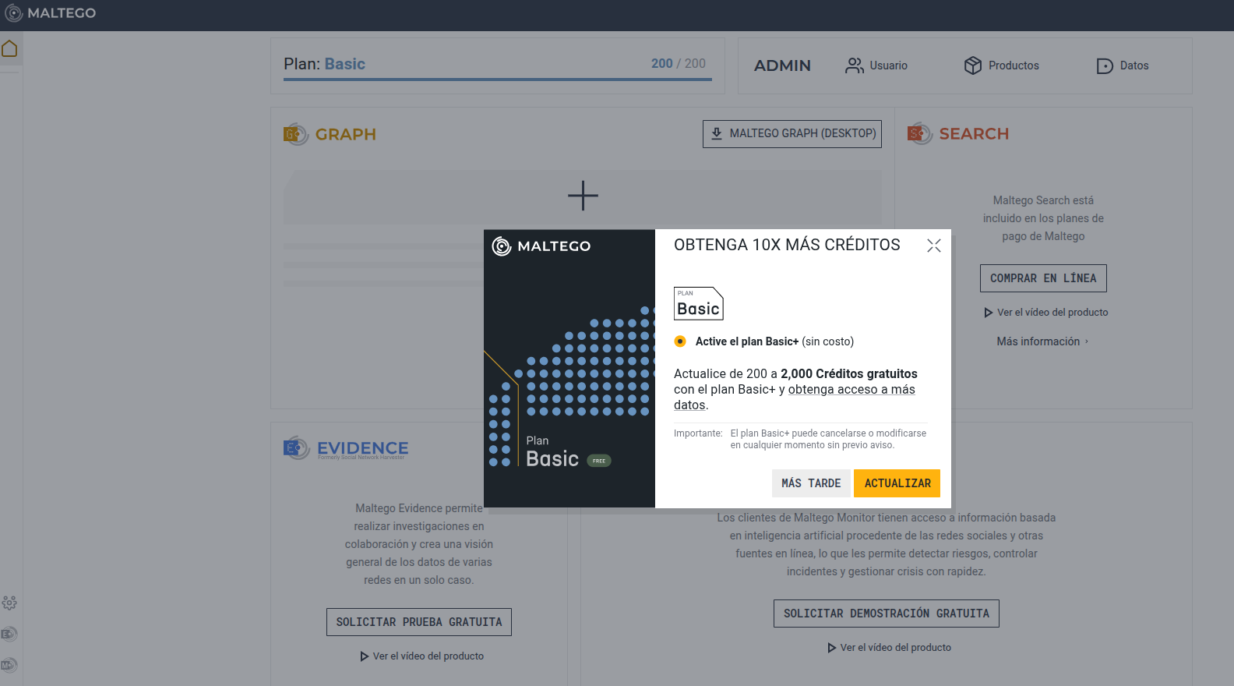The width and height of the screenshot is (1234, 686).
Task: Download Maltego Graph (Desktop)
Action: (x=792, y=134)
